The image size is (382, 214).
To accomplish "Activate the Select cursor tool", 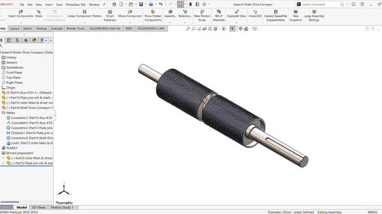I will 180,4.
